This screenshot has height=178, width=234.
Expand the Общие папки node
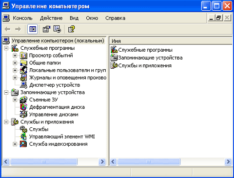coord(15,63)
